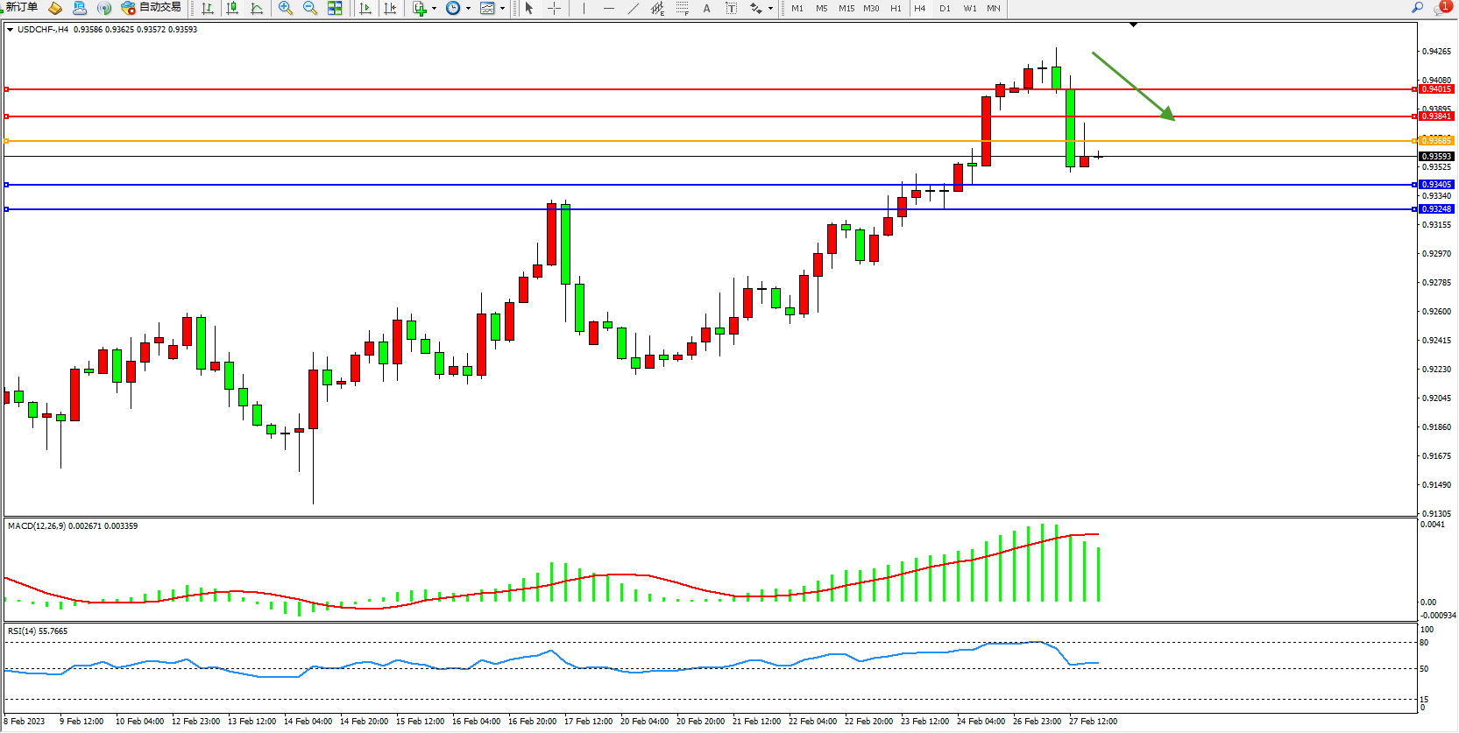Switch to the D1 timeframe

click(x=945, y=8)
